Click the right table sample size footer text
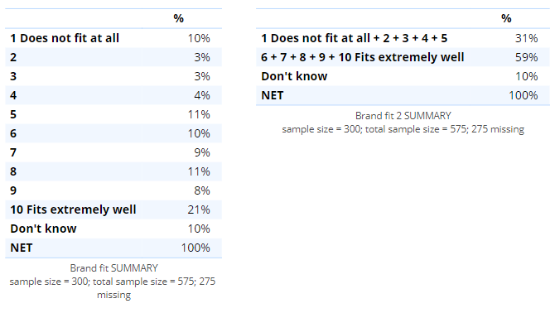555x313 pixels. (403, 129)
